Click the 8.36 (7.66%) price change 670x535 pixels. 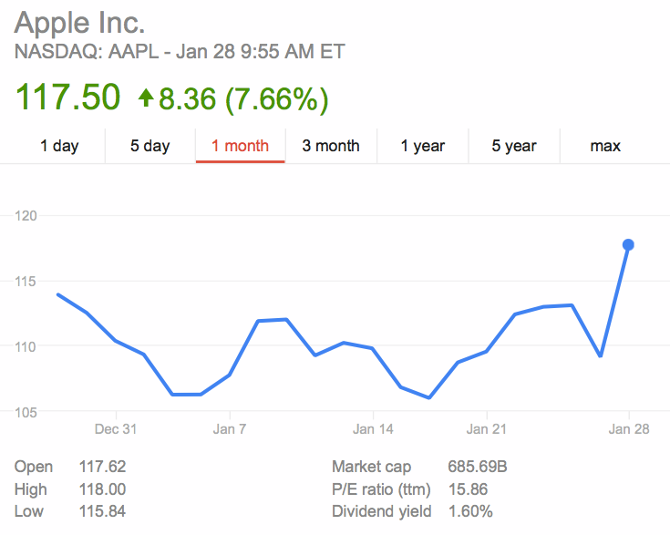coord(243,98)
